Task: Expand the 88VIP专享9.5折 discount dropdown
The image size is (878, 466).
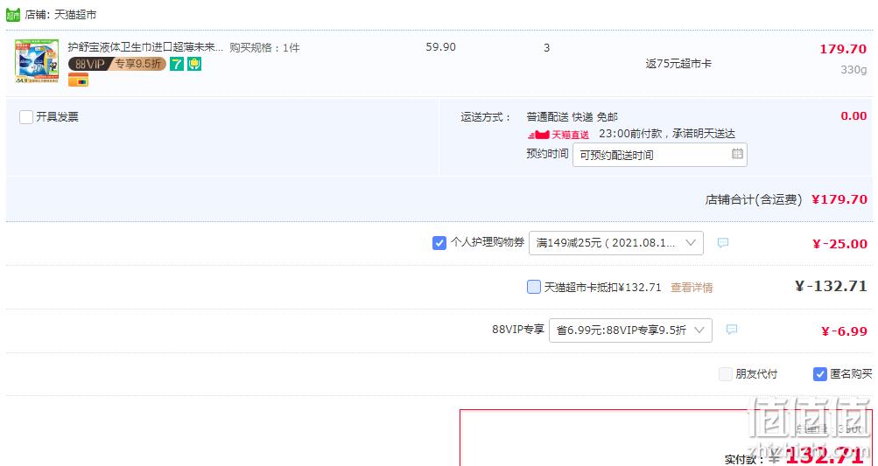Action: pyautogui.click(x=630, y=330)
